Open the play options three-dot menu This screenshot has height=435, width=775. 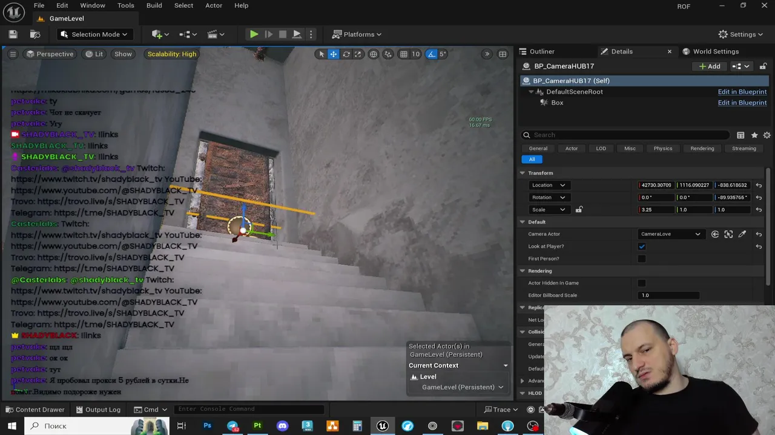311,34
